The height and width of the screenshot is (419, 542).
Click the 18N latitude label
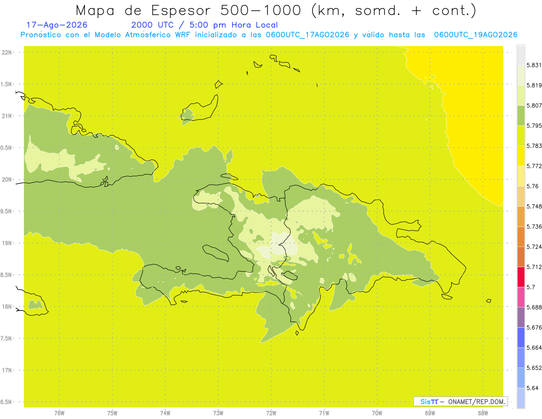point(7,307)
